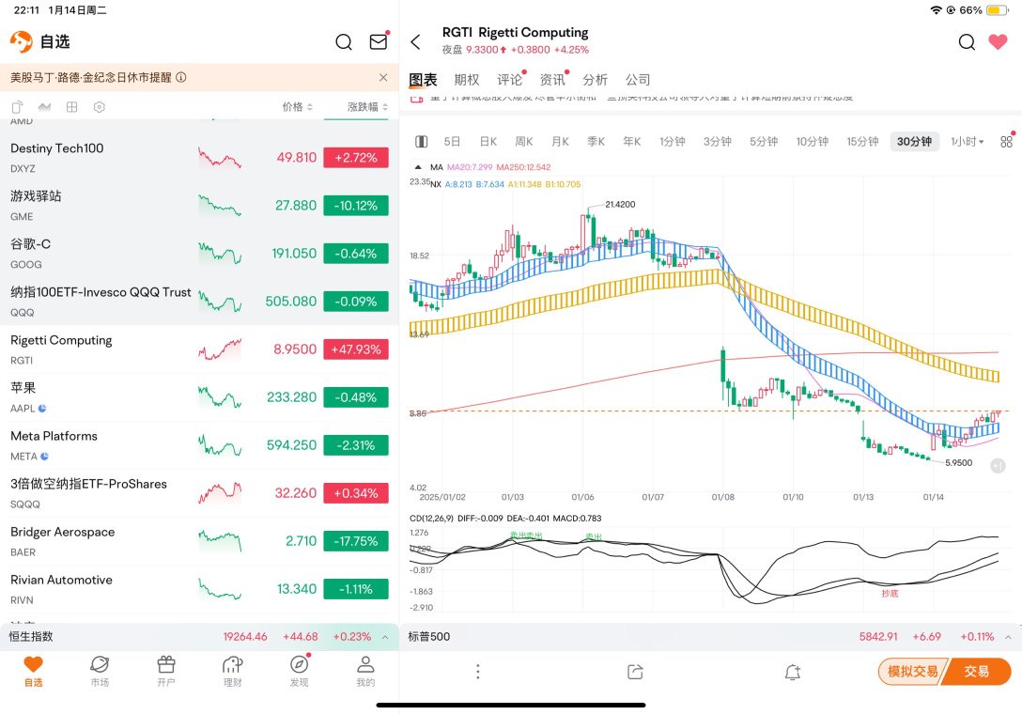
Task: Tap the 模拟交易 button
Action: tap(912, 672)
